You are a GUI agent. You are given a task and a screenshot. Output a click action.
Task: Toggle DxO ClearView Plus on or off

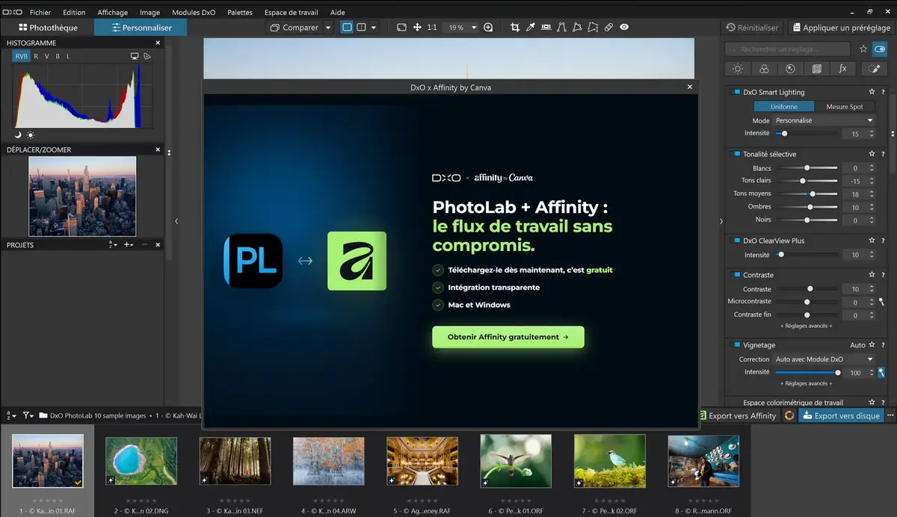[x=736, y=241]
